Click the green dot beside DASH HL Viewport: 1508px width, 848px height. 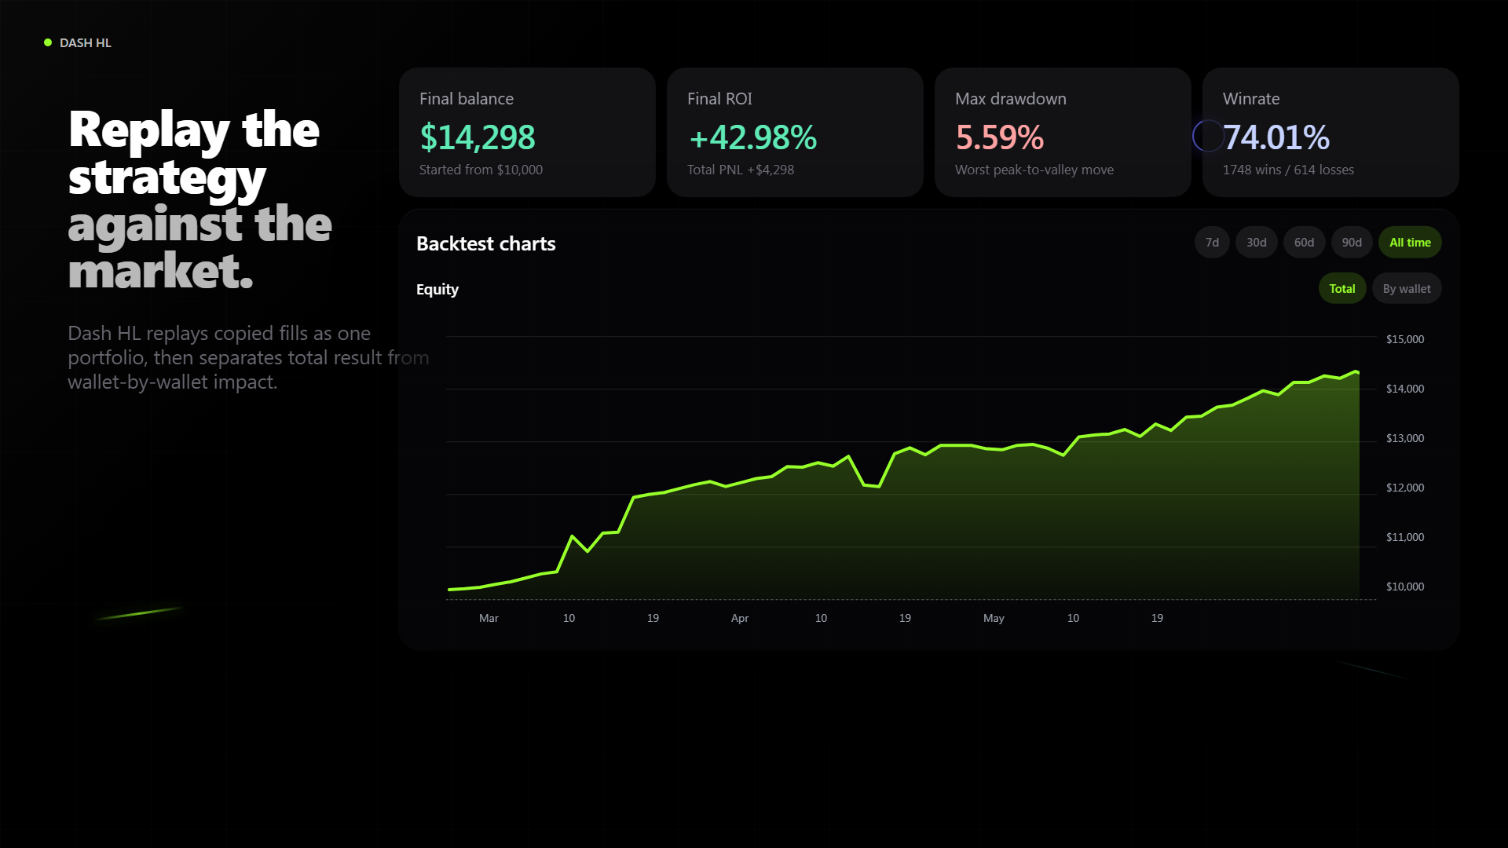pos(48,42)
